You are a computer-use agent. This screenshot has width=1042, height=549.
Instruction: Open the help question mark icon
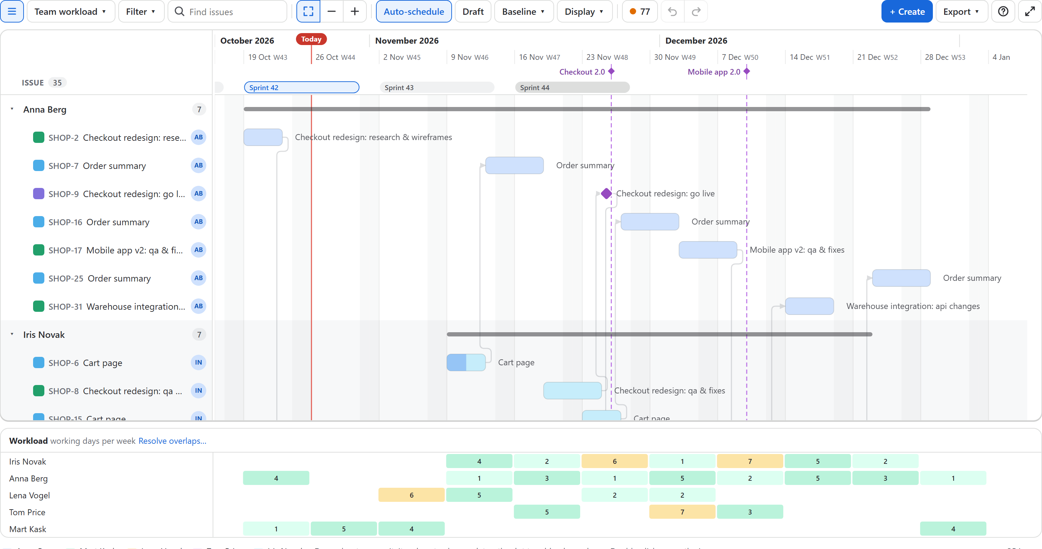click(1003, 12)
